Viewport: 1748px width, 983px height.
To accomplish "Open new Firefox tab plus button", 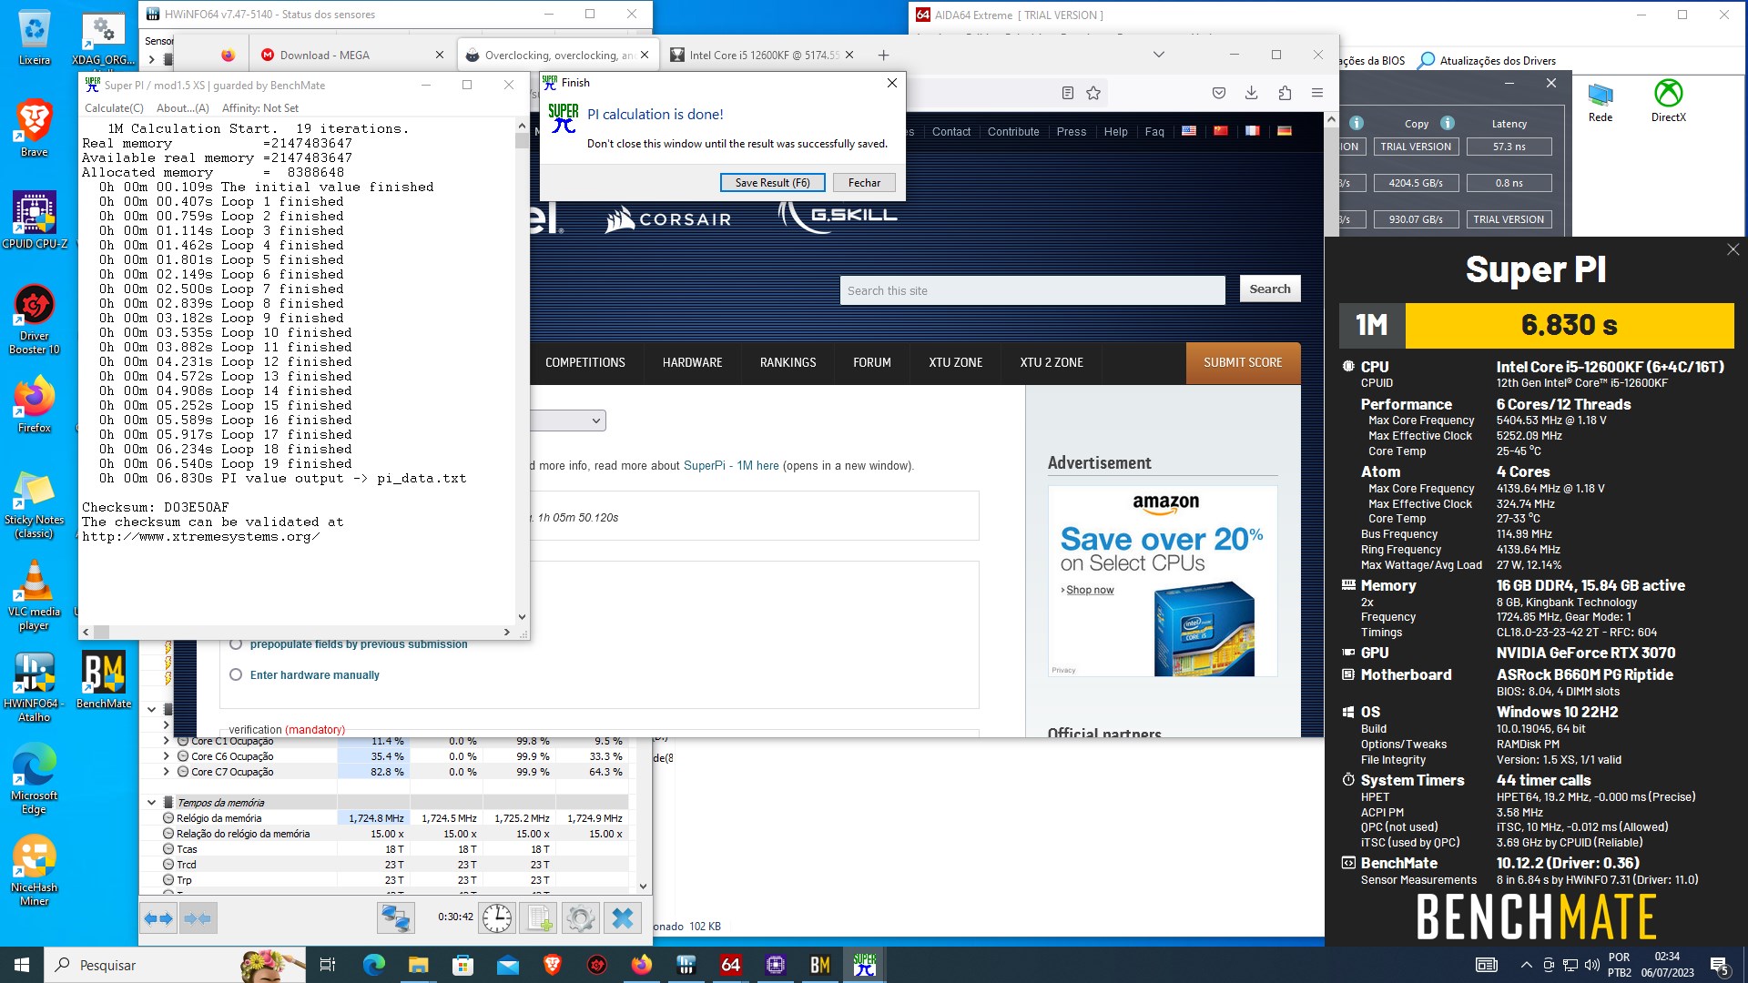I will pos(883,55).
